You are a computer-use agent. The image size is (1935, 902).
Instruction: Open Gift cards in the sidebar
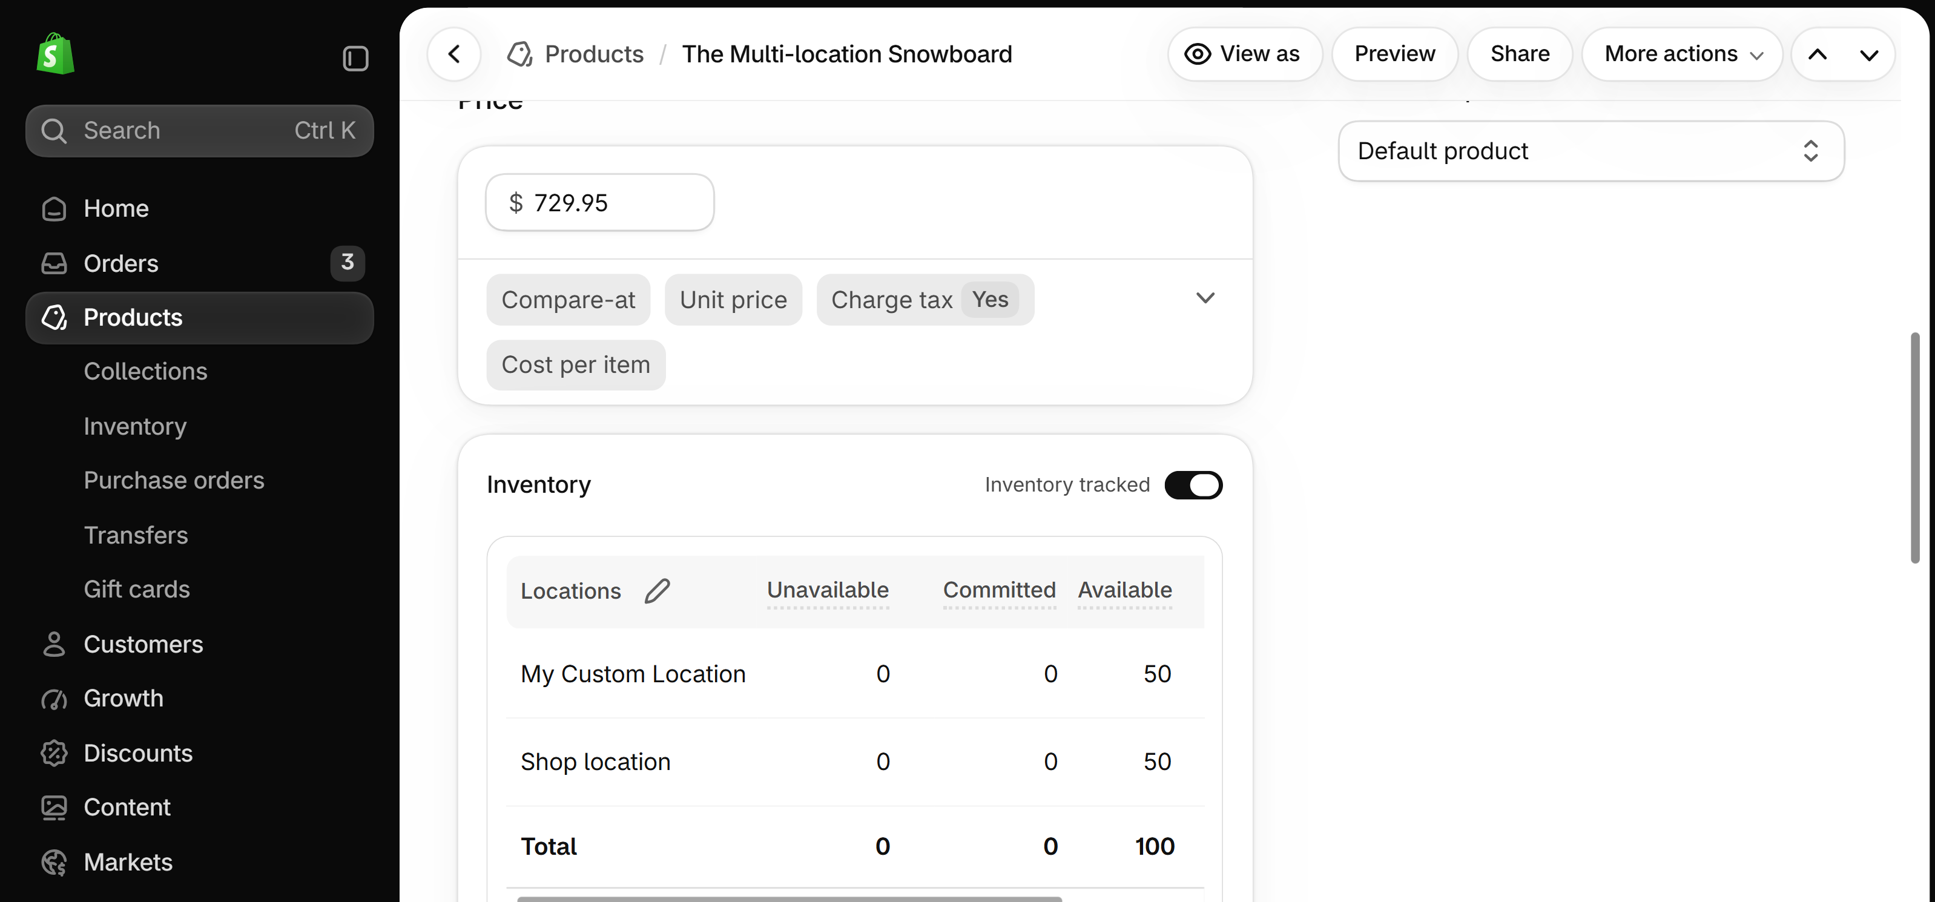pos(137,590)
